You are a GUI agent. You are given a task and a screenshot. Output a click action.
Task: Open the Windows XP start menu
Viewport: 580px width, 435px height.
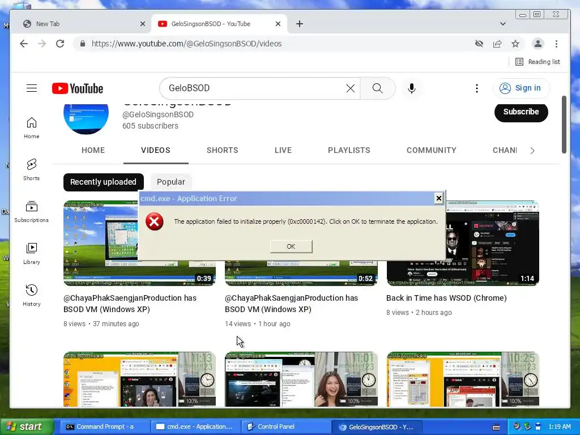pos(26,427)
